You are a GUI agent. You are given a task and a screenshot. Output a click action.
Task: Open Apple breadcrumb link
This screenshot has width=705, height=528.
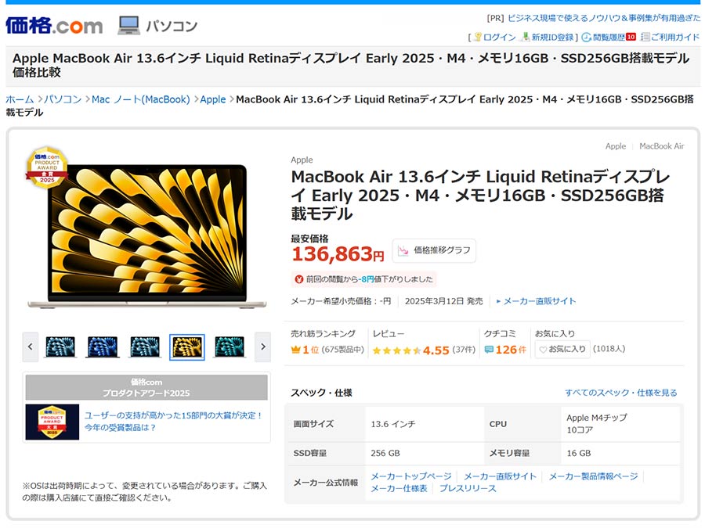212,99
